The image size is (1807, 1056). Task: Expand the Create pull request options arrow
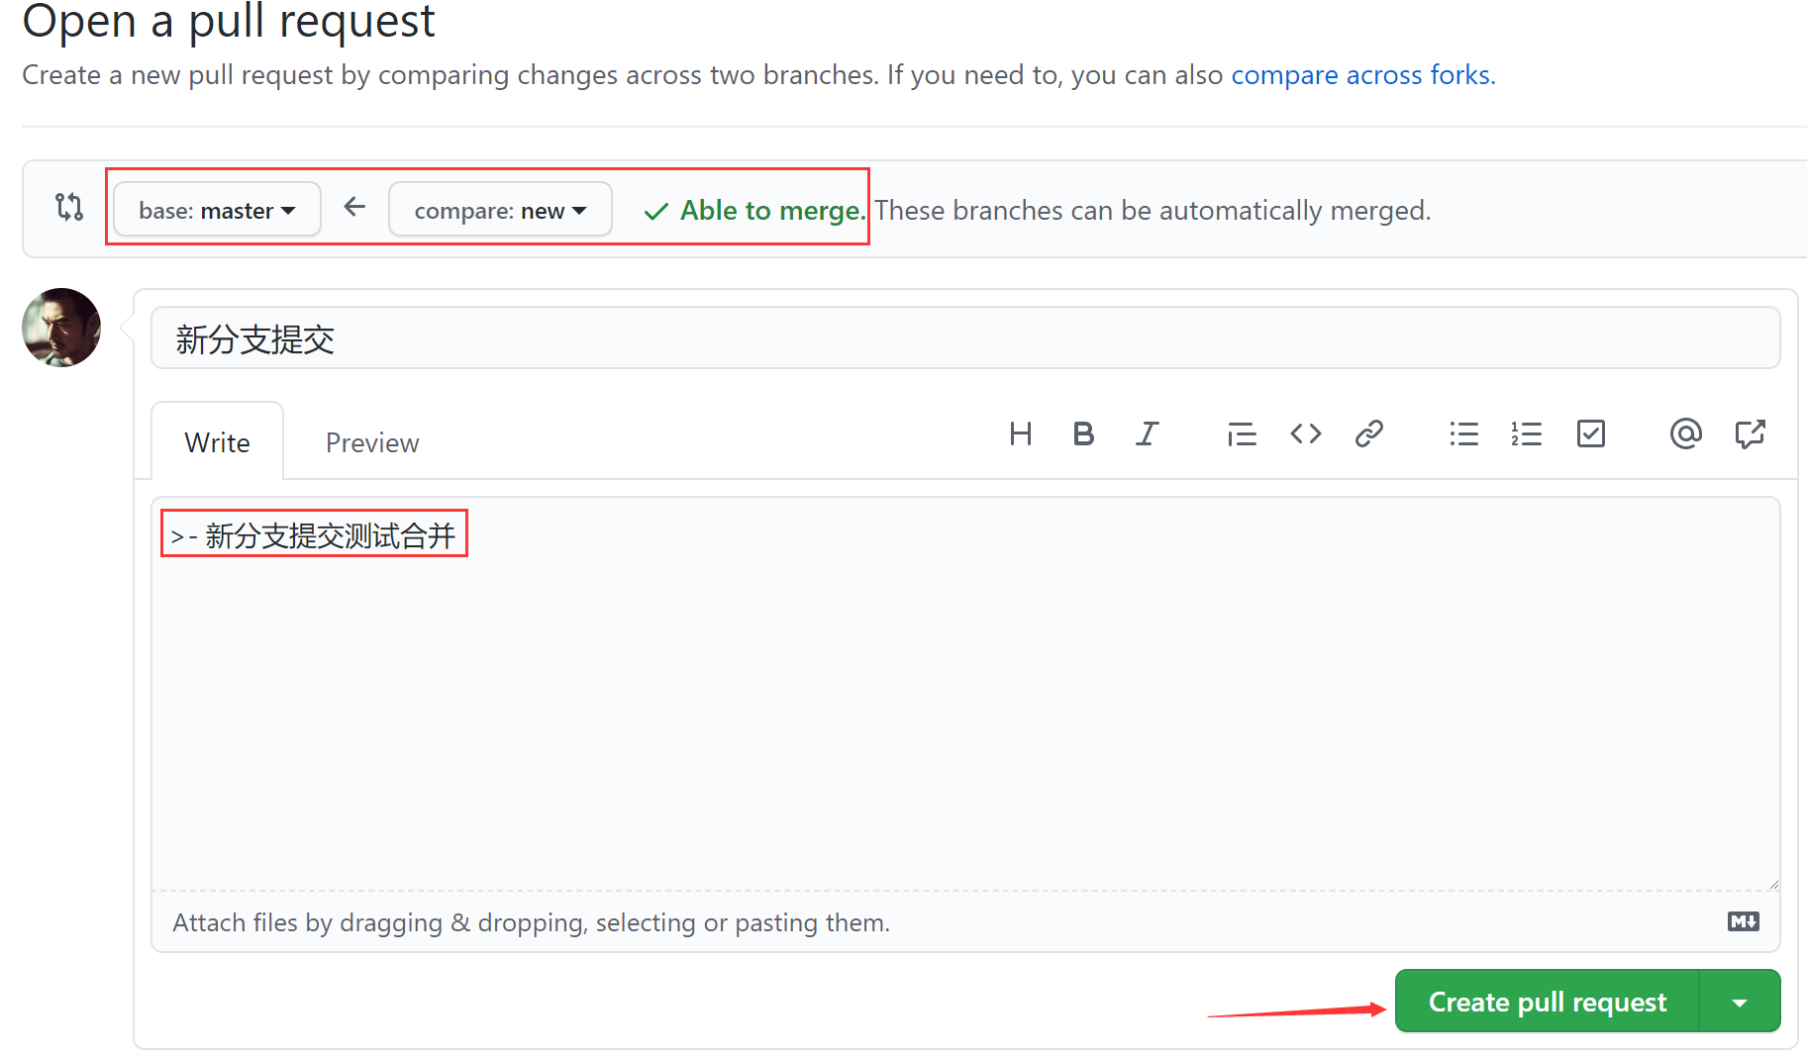tap(1740, 1003)
